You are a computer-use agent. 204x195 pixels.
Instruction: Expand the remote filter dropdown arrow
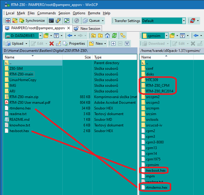click(188, 36)
